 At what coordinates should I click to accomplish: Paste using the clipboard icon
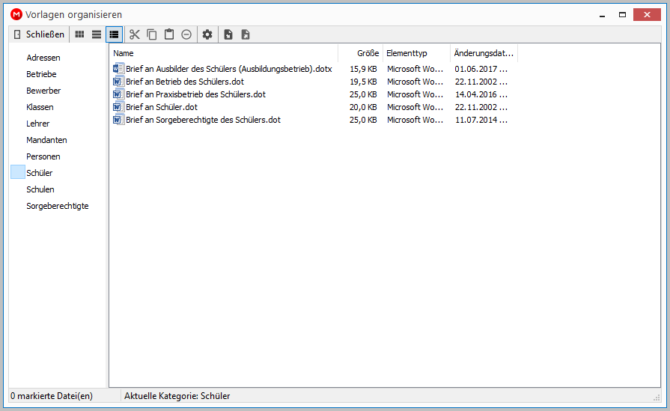[x=169, y=34]
